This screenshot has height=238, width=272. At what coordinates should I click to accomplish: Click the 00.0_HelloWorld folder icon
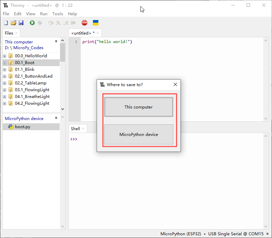tap(11, 56)
